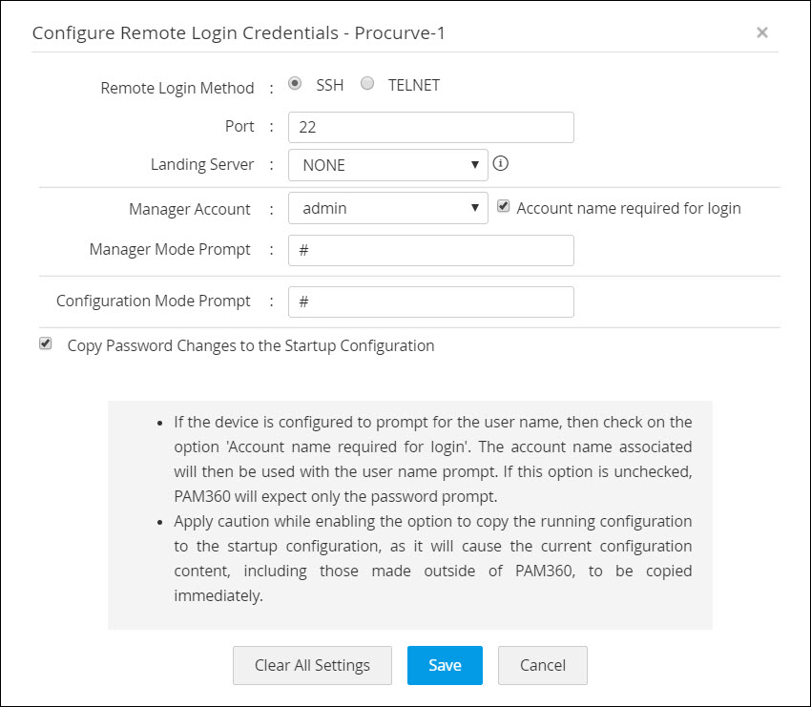Save the remote login credentials

(x=445, y=665)
